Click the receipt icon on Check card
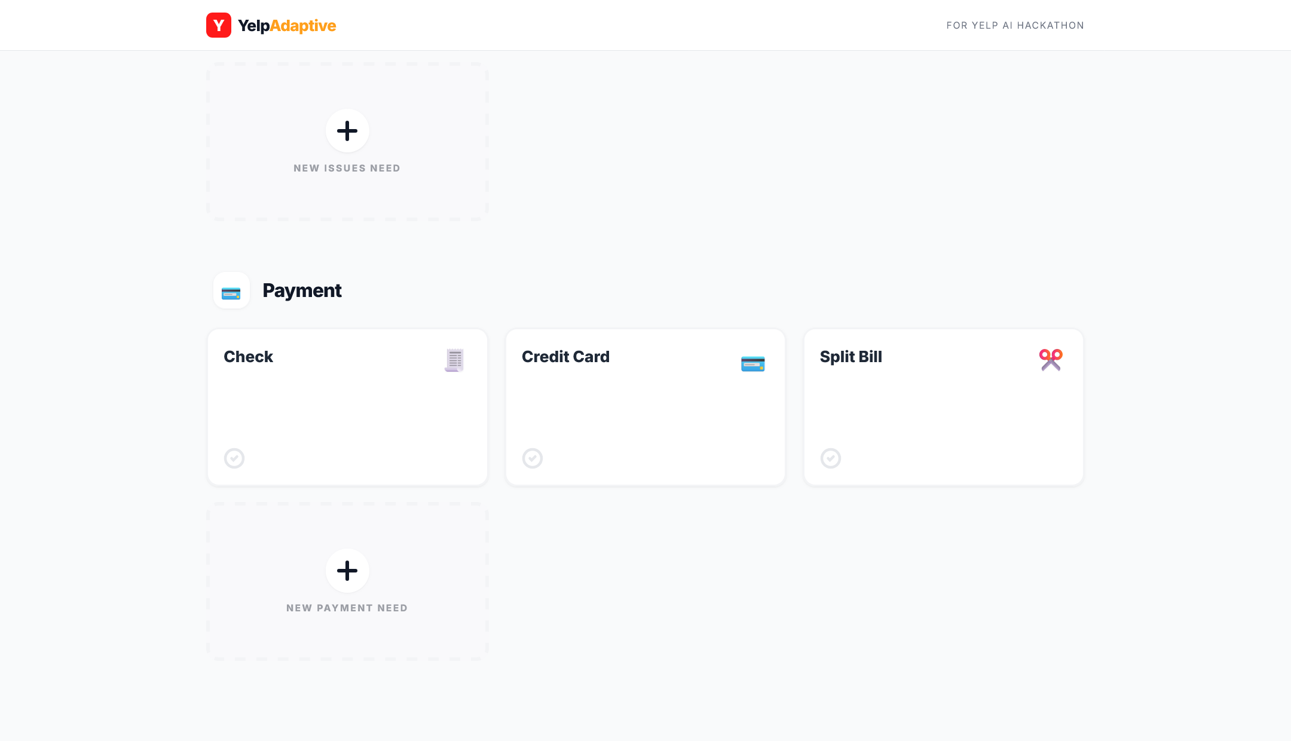 [x=454, y=360]
